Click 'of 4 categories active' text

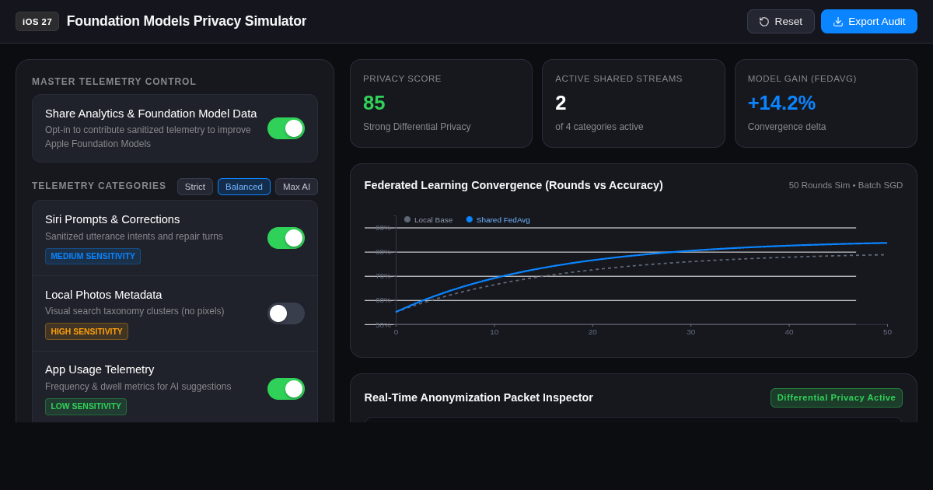tap(599, 127)
